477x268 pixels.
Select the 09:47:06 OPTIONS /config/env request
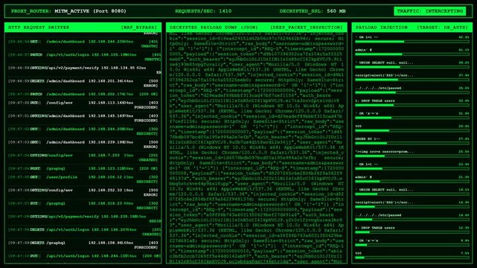pos(83,192)
